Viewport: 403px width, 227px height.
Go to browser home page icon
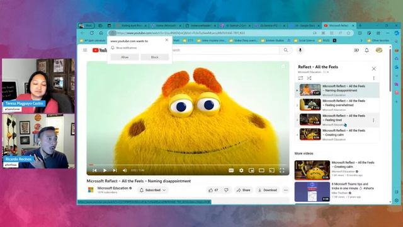click(x=101, y=33)
